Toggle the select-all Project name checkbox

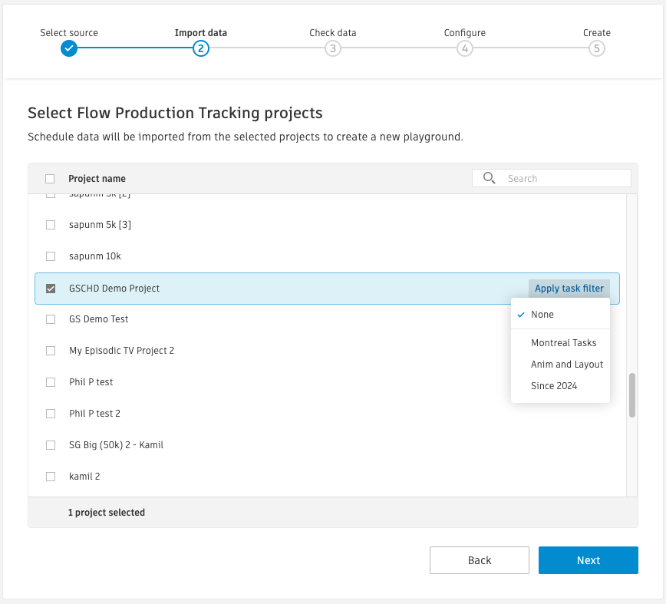(x=51, y=179)
